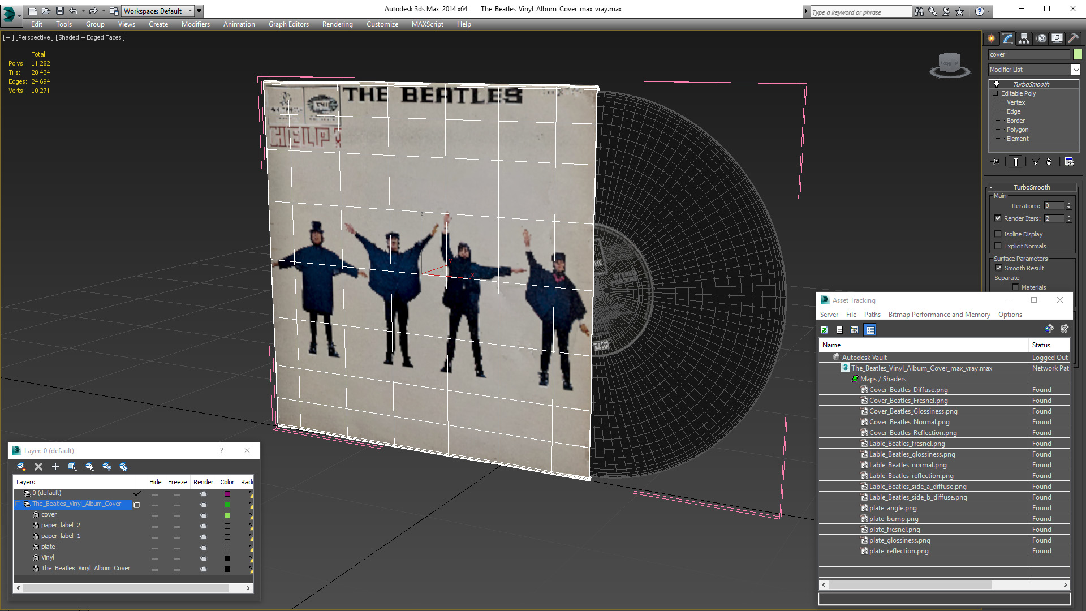Screen dimensions: 1086x611
Task: Toggle freeze for plate layer row
Action: 177,548
